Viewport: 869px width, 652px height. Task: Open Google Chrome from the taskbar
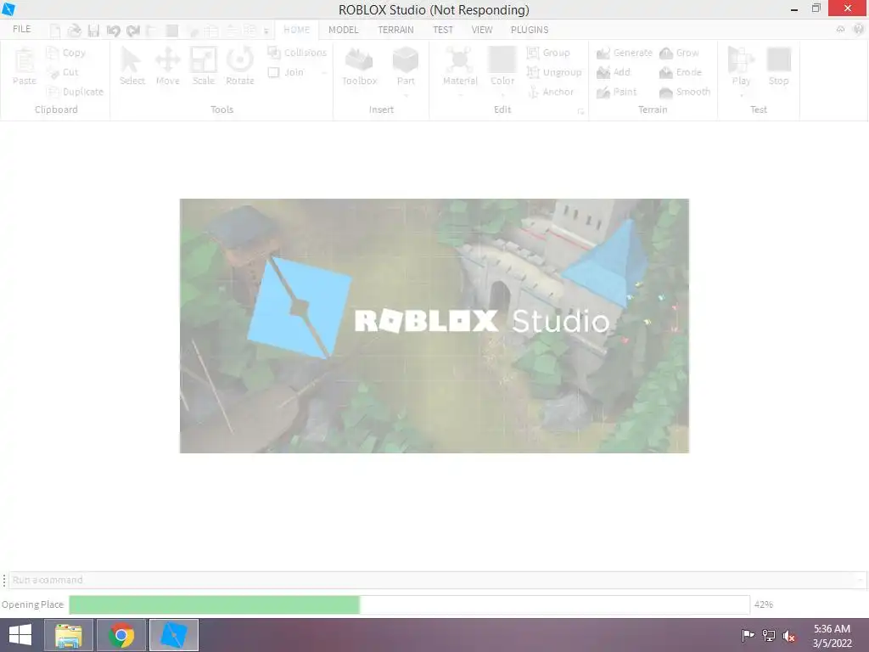pyautogui.click(x=121, y=635)
